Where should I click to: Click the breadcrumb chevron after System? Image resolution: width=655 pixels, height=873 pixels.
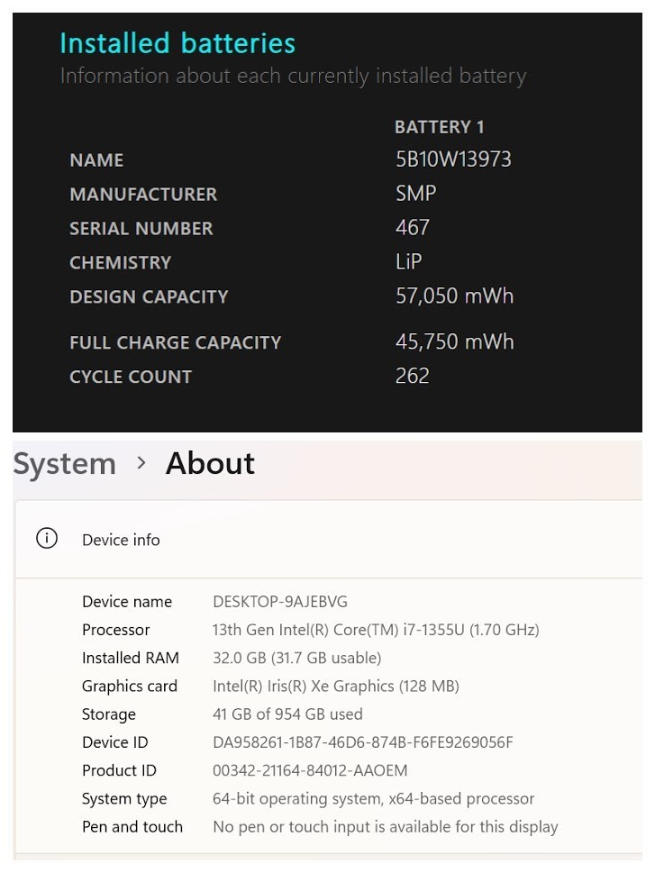pos(141,463)
